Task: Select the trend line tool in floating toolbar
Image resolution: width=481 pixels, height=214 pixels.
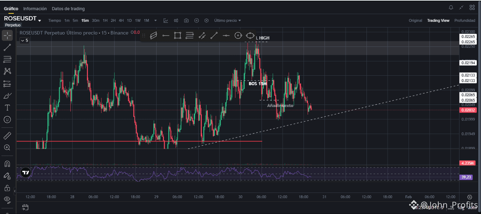Action: [214, 35]
